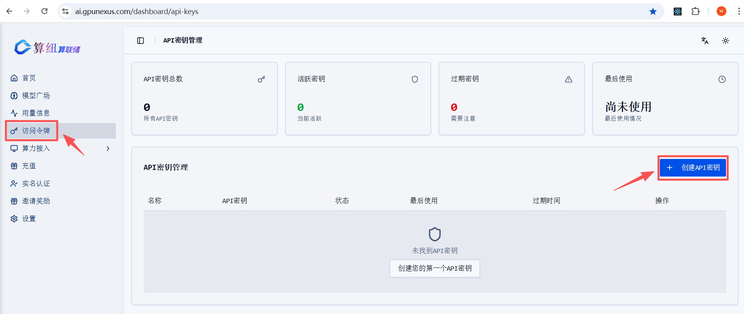This screenshot has width=744, height=314.
Task: Open 设置 settings in the sidebar
Action: pos(29,219)
